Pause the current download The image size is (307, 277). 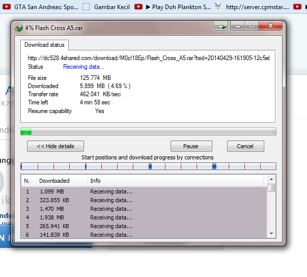coord(191,146)
